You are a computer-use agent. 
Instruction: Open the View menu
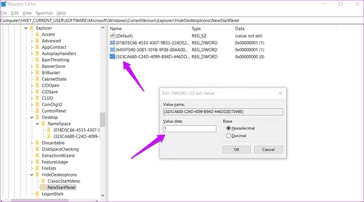click(x=27, y=13)
